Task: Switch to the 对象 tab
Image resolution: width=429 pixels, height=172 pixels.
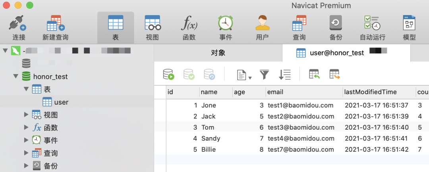Action: click(218, 53)
